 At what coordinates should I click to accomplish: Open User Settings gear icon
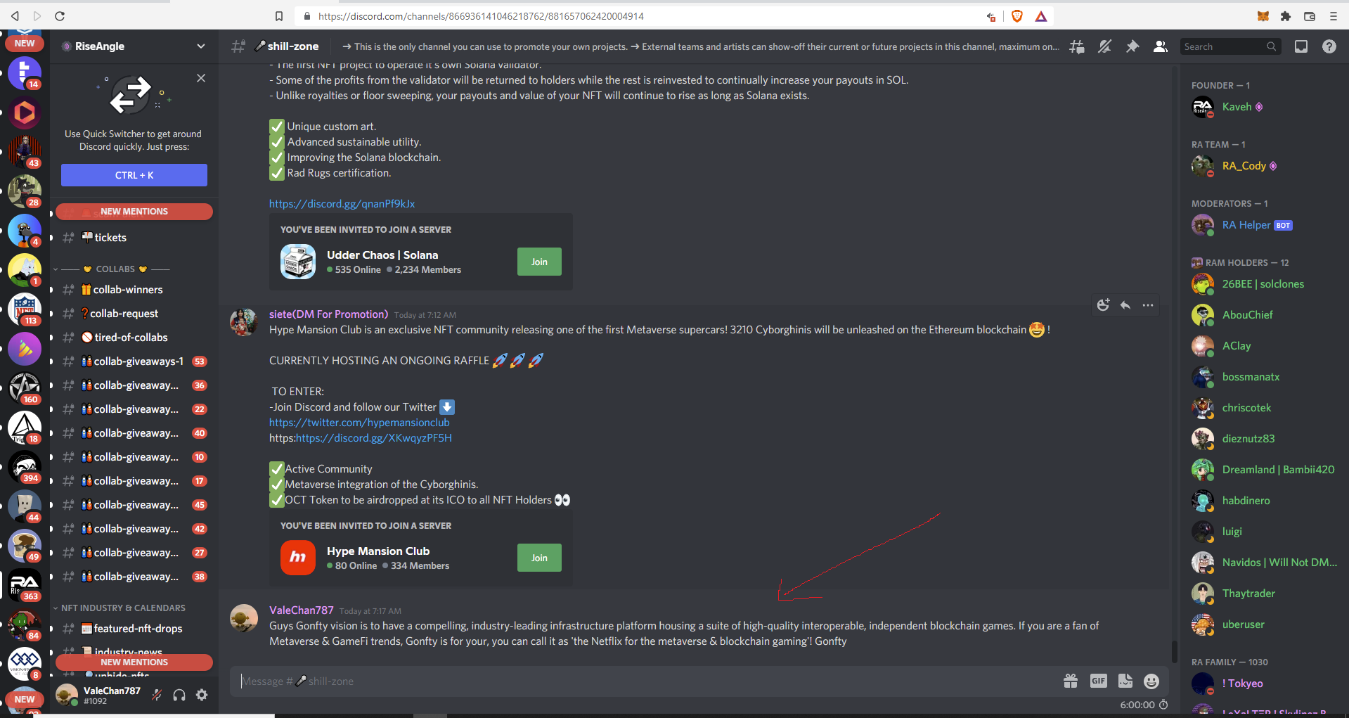coord(202,695)
